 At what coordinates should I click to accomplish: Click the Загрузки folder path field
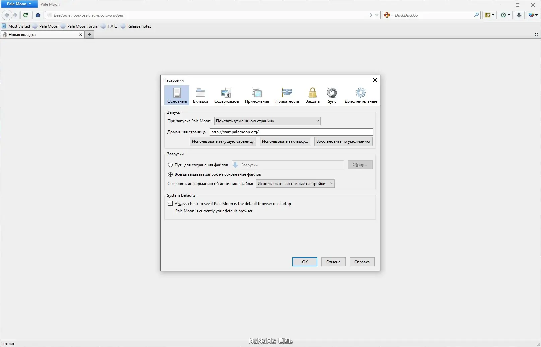tap(288, 165)
